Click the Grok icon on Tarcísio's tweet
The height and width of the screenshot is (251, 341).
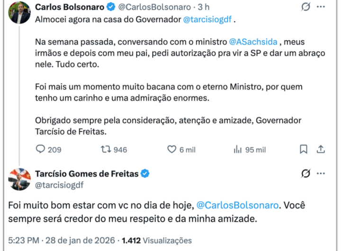[x=306, y=173]
